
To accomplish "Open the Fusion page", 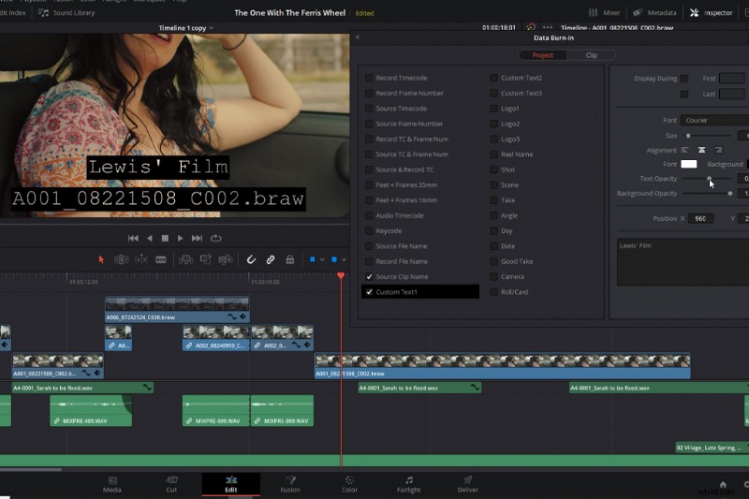I will click(290, 484).
